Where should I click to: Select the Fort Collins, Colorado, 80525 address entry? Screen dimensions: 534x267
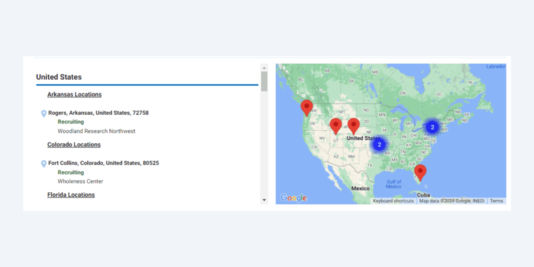coord(103,163)
